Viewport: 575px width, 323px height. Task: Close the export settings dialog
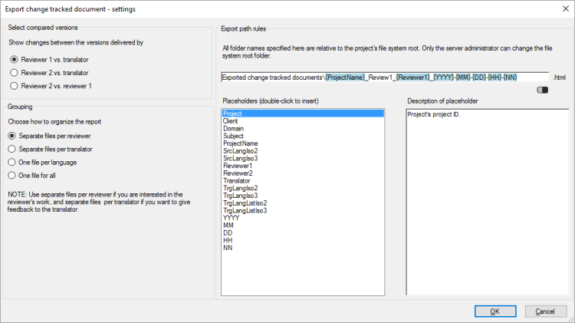click(x=562, y=8)
